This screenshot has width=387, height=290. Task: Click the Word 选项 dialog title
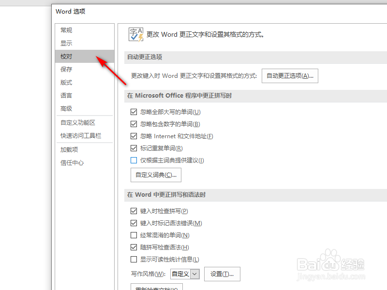(x=71, y=12)
